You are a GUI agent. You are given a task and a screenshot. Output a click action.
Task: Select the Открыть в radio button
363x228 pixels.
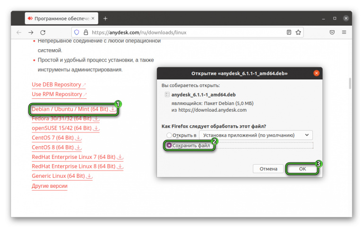(x=169, y=135)
